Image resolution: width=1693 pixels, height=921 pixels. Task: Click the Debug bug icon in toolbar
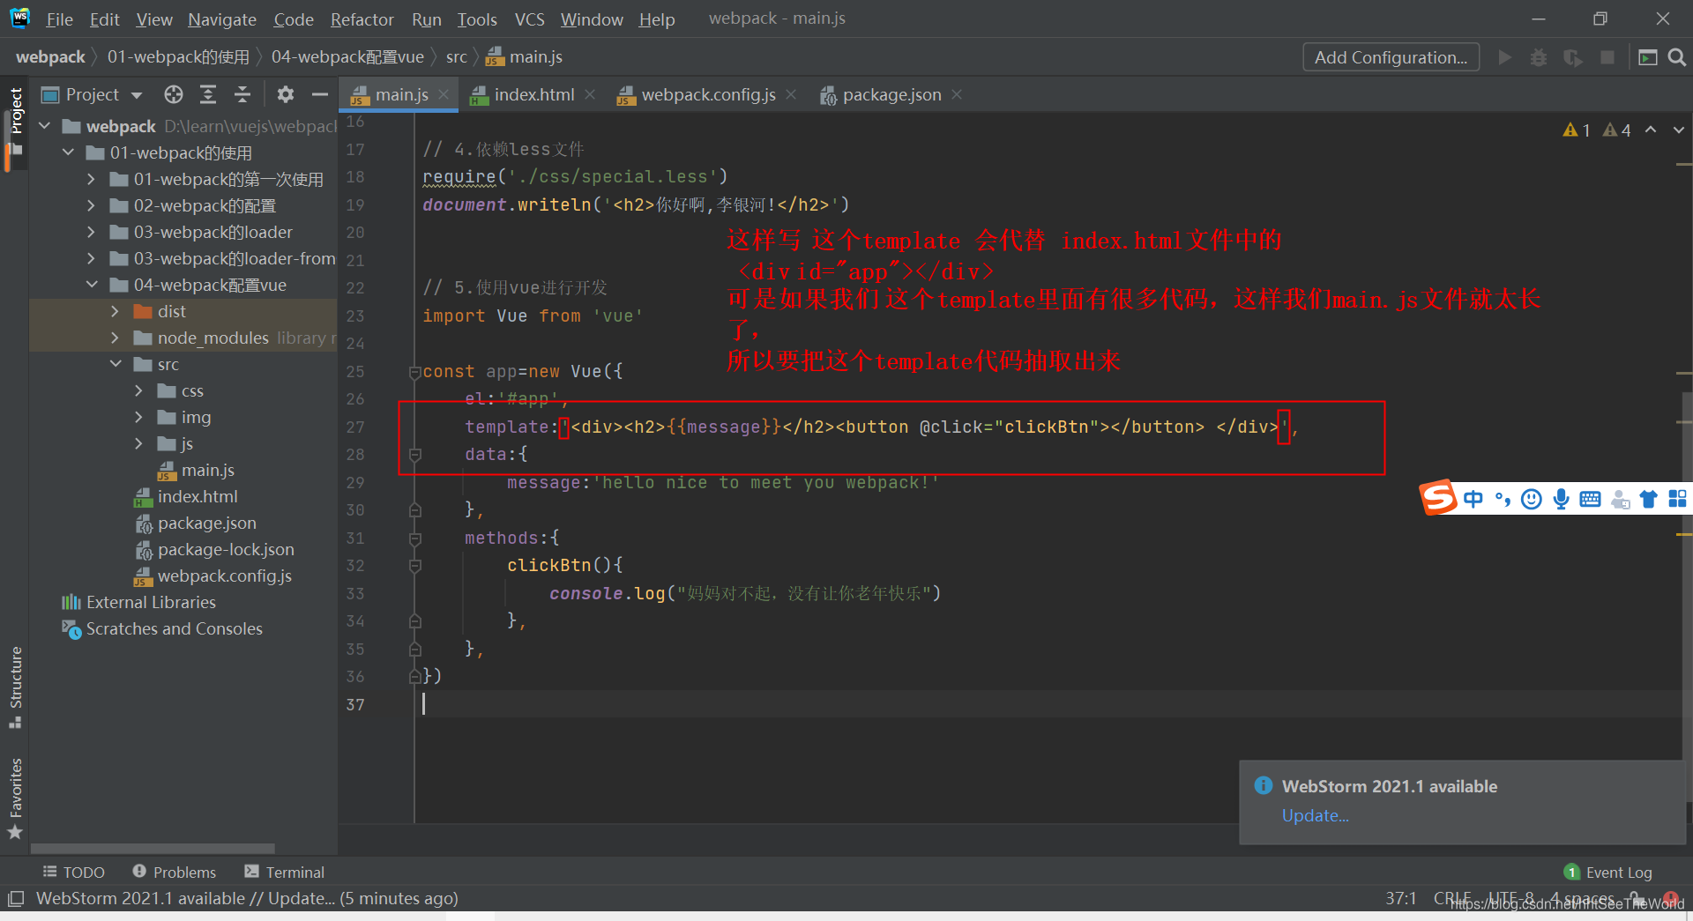point(1539,57)
